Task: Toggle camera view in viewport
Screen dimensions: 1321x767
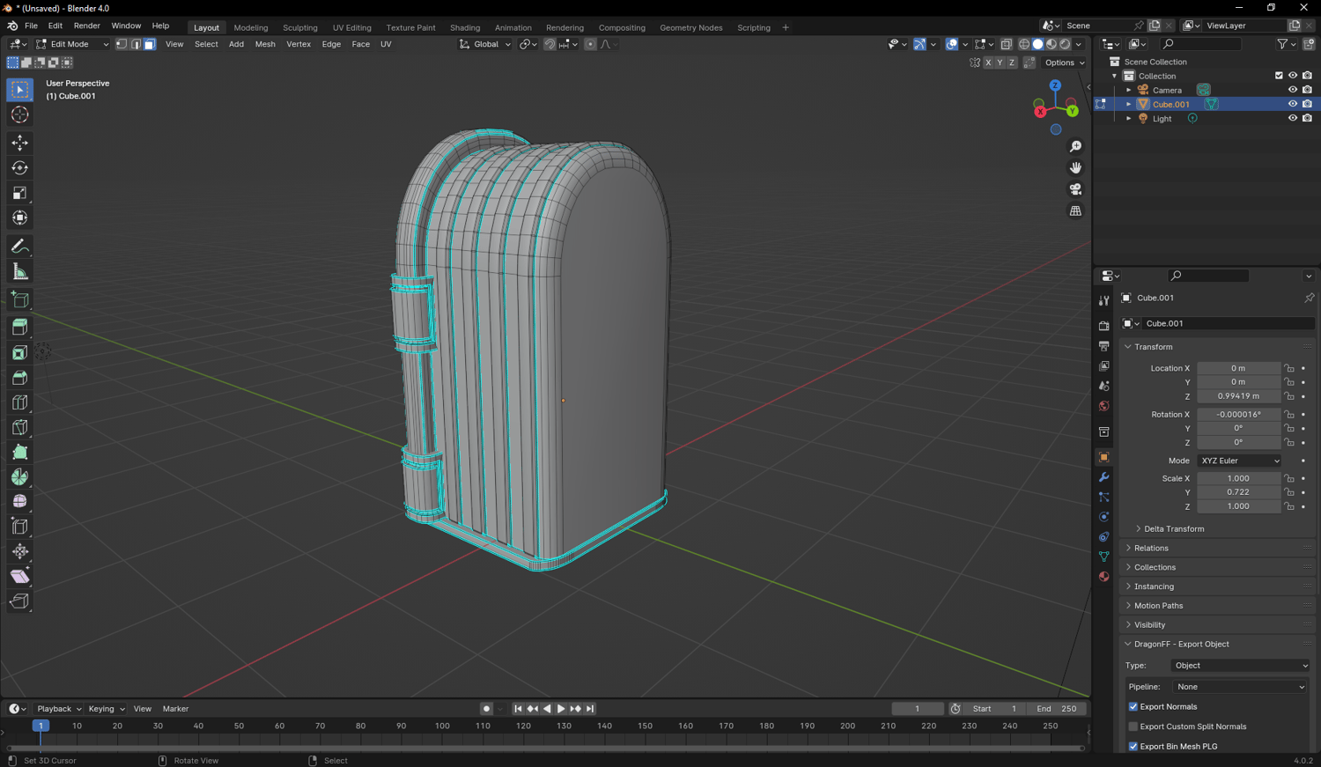Action: click(x=1075, y=189)
